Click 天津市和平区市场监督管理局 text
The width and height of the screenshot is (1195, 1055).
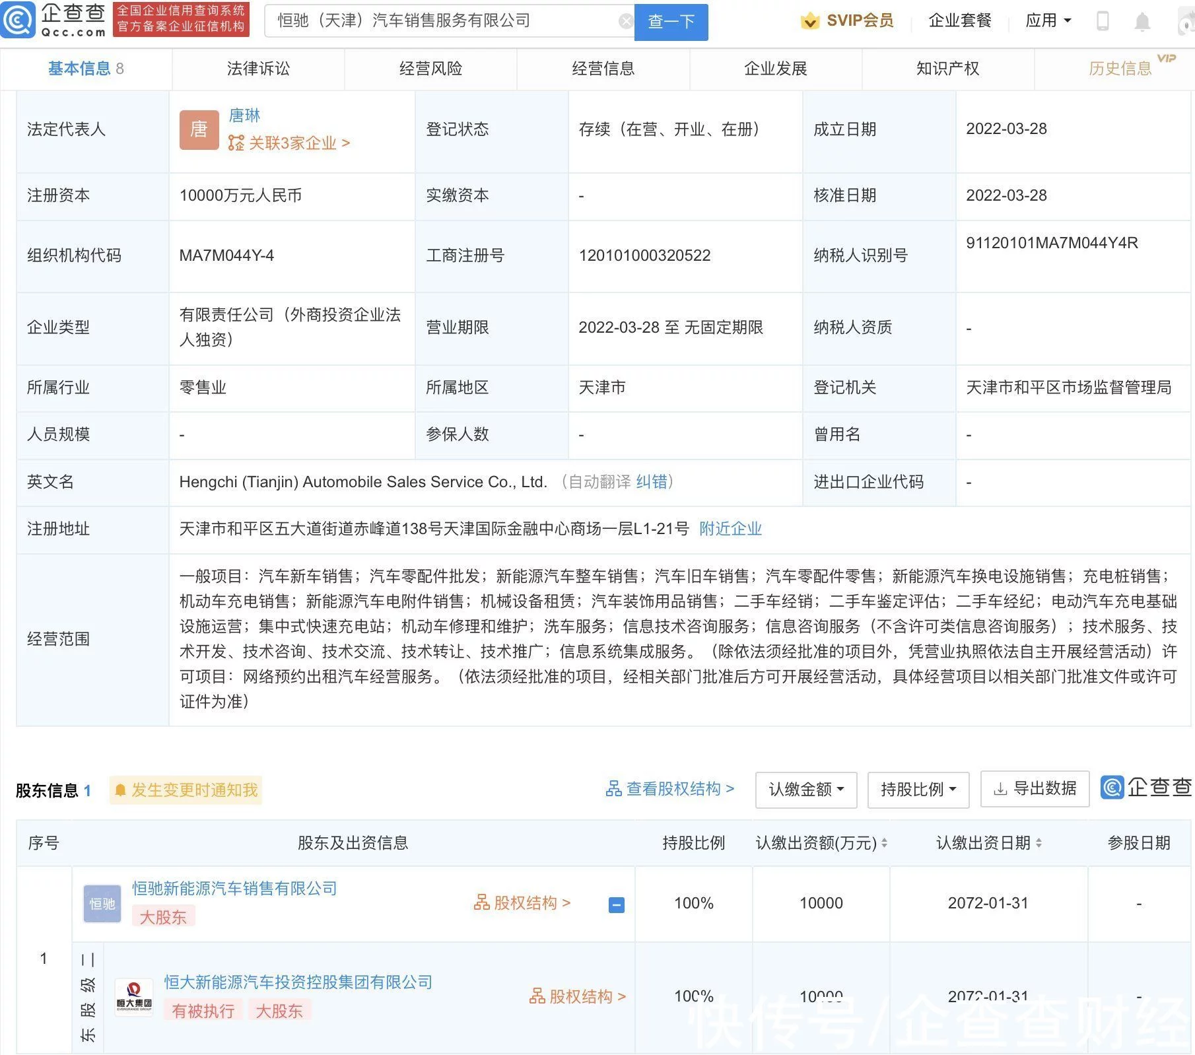click(1069, 388)
